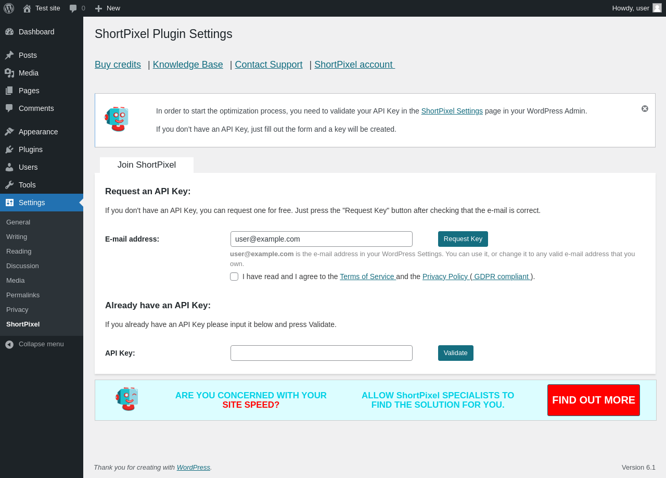
Task: Select Reading under Settings
Action: (x=42, y=251)
